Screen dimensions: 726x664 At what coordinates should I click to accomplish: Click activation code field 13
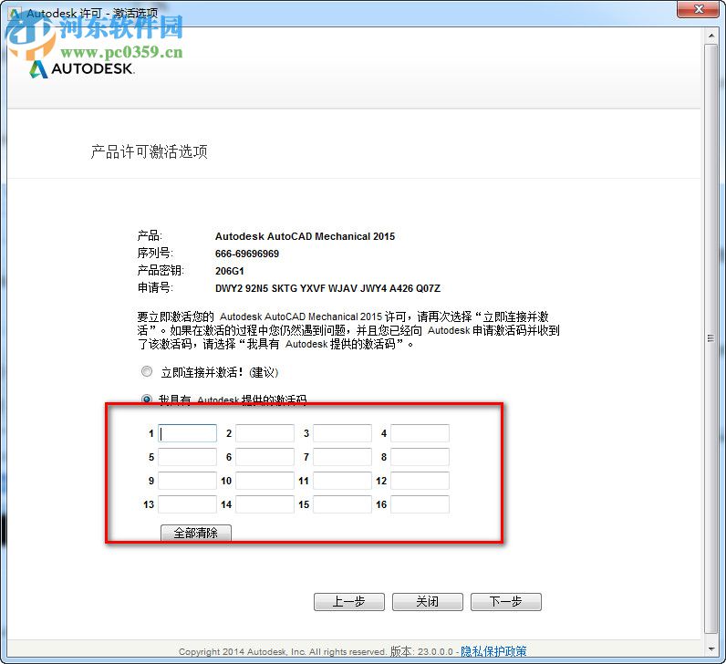[x=188, y=504]
